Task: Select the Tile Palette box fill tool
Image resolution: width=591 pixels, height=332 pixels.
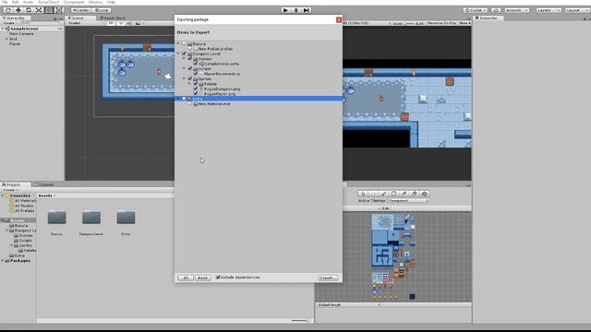Action: coord(393,194)
